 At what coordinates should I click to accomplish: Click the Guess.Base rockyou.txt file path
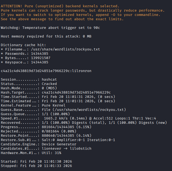coord(81,110)
